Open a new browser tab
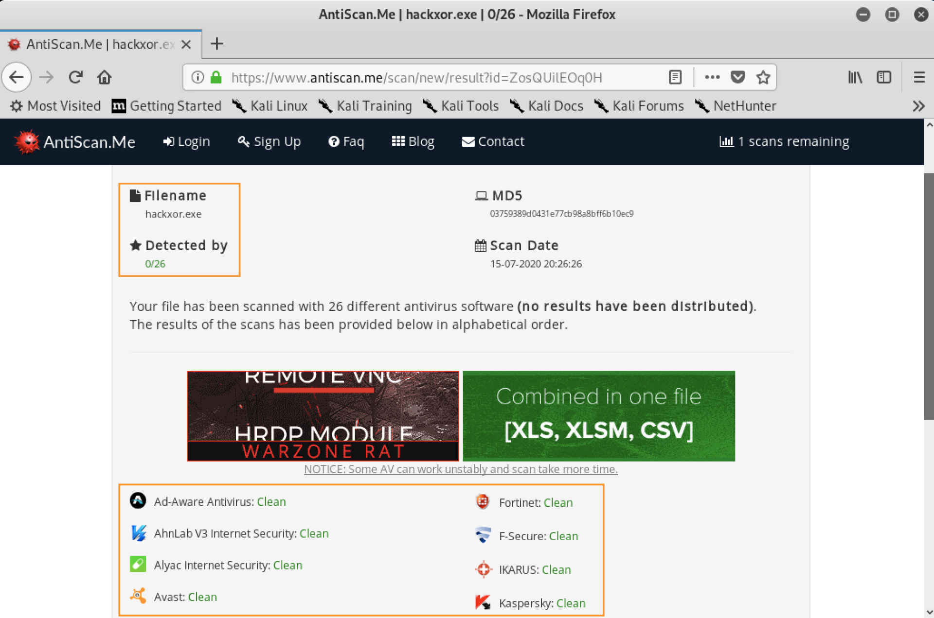Screen dimensions: 934x618 pyautogui.click(x=217, y=44)
